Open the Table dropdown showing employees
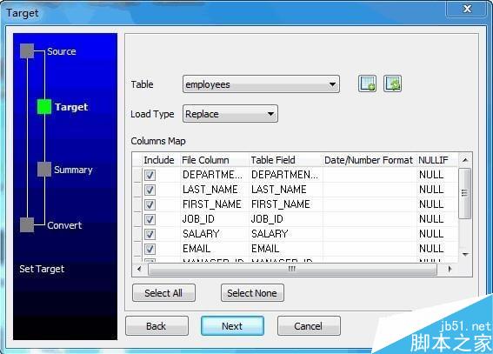 (261, 84)
